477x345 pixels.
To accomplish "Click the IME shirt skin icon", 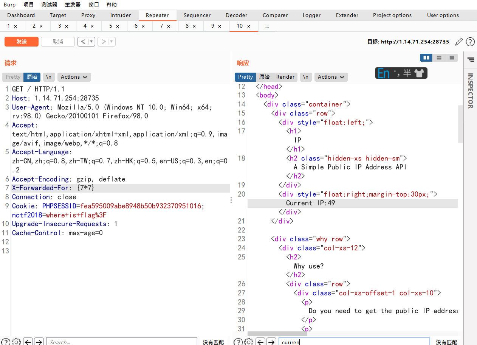I will point(420,73).
